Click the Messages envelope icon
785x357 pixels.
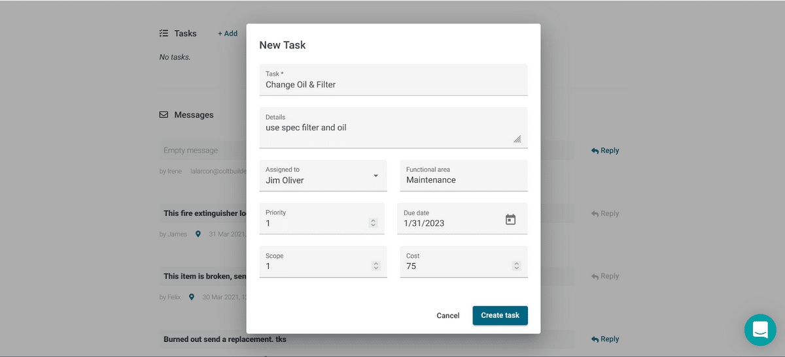164,115
